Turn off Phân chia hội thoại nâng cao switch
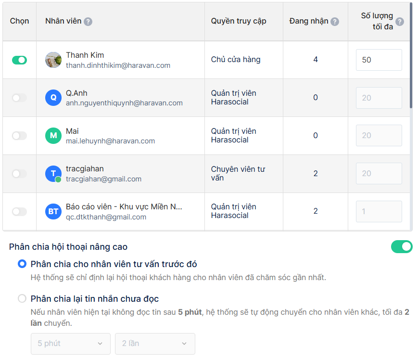The width and height of the screenshot is (418, 359). pyautogui.click(x=402, y=247)
